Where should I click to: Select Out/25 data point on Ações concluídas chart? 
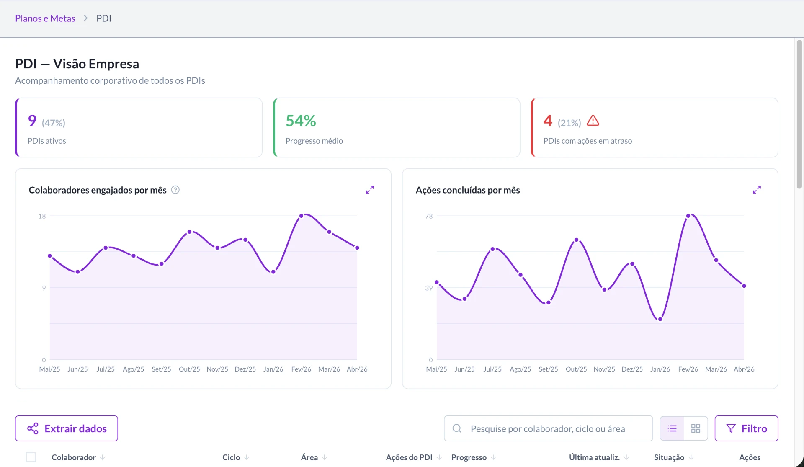click(577, 240)
